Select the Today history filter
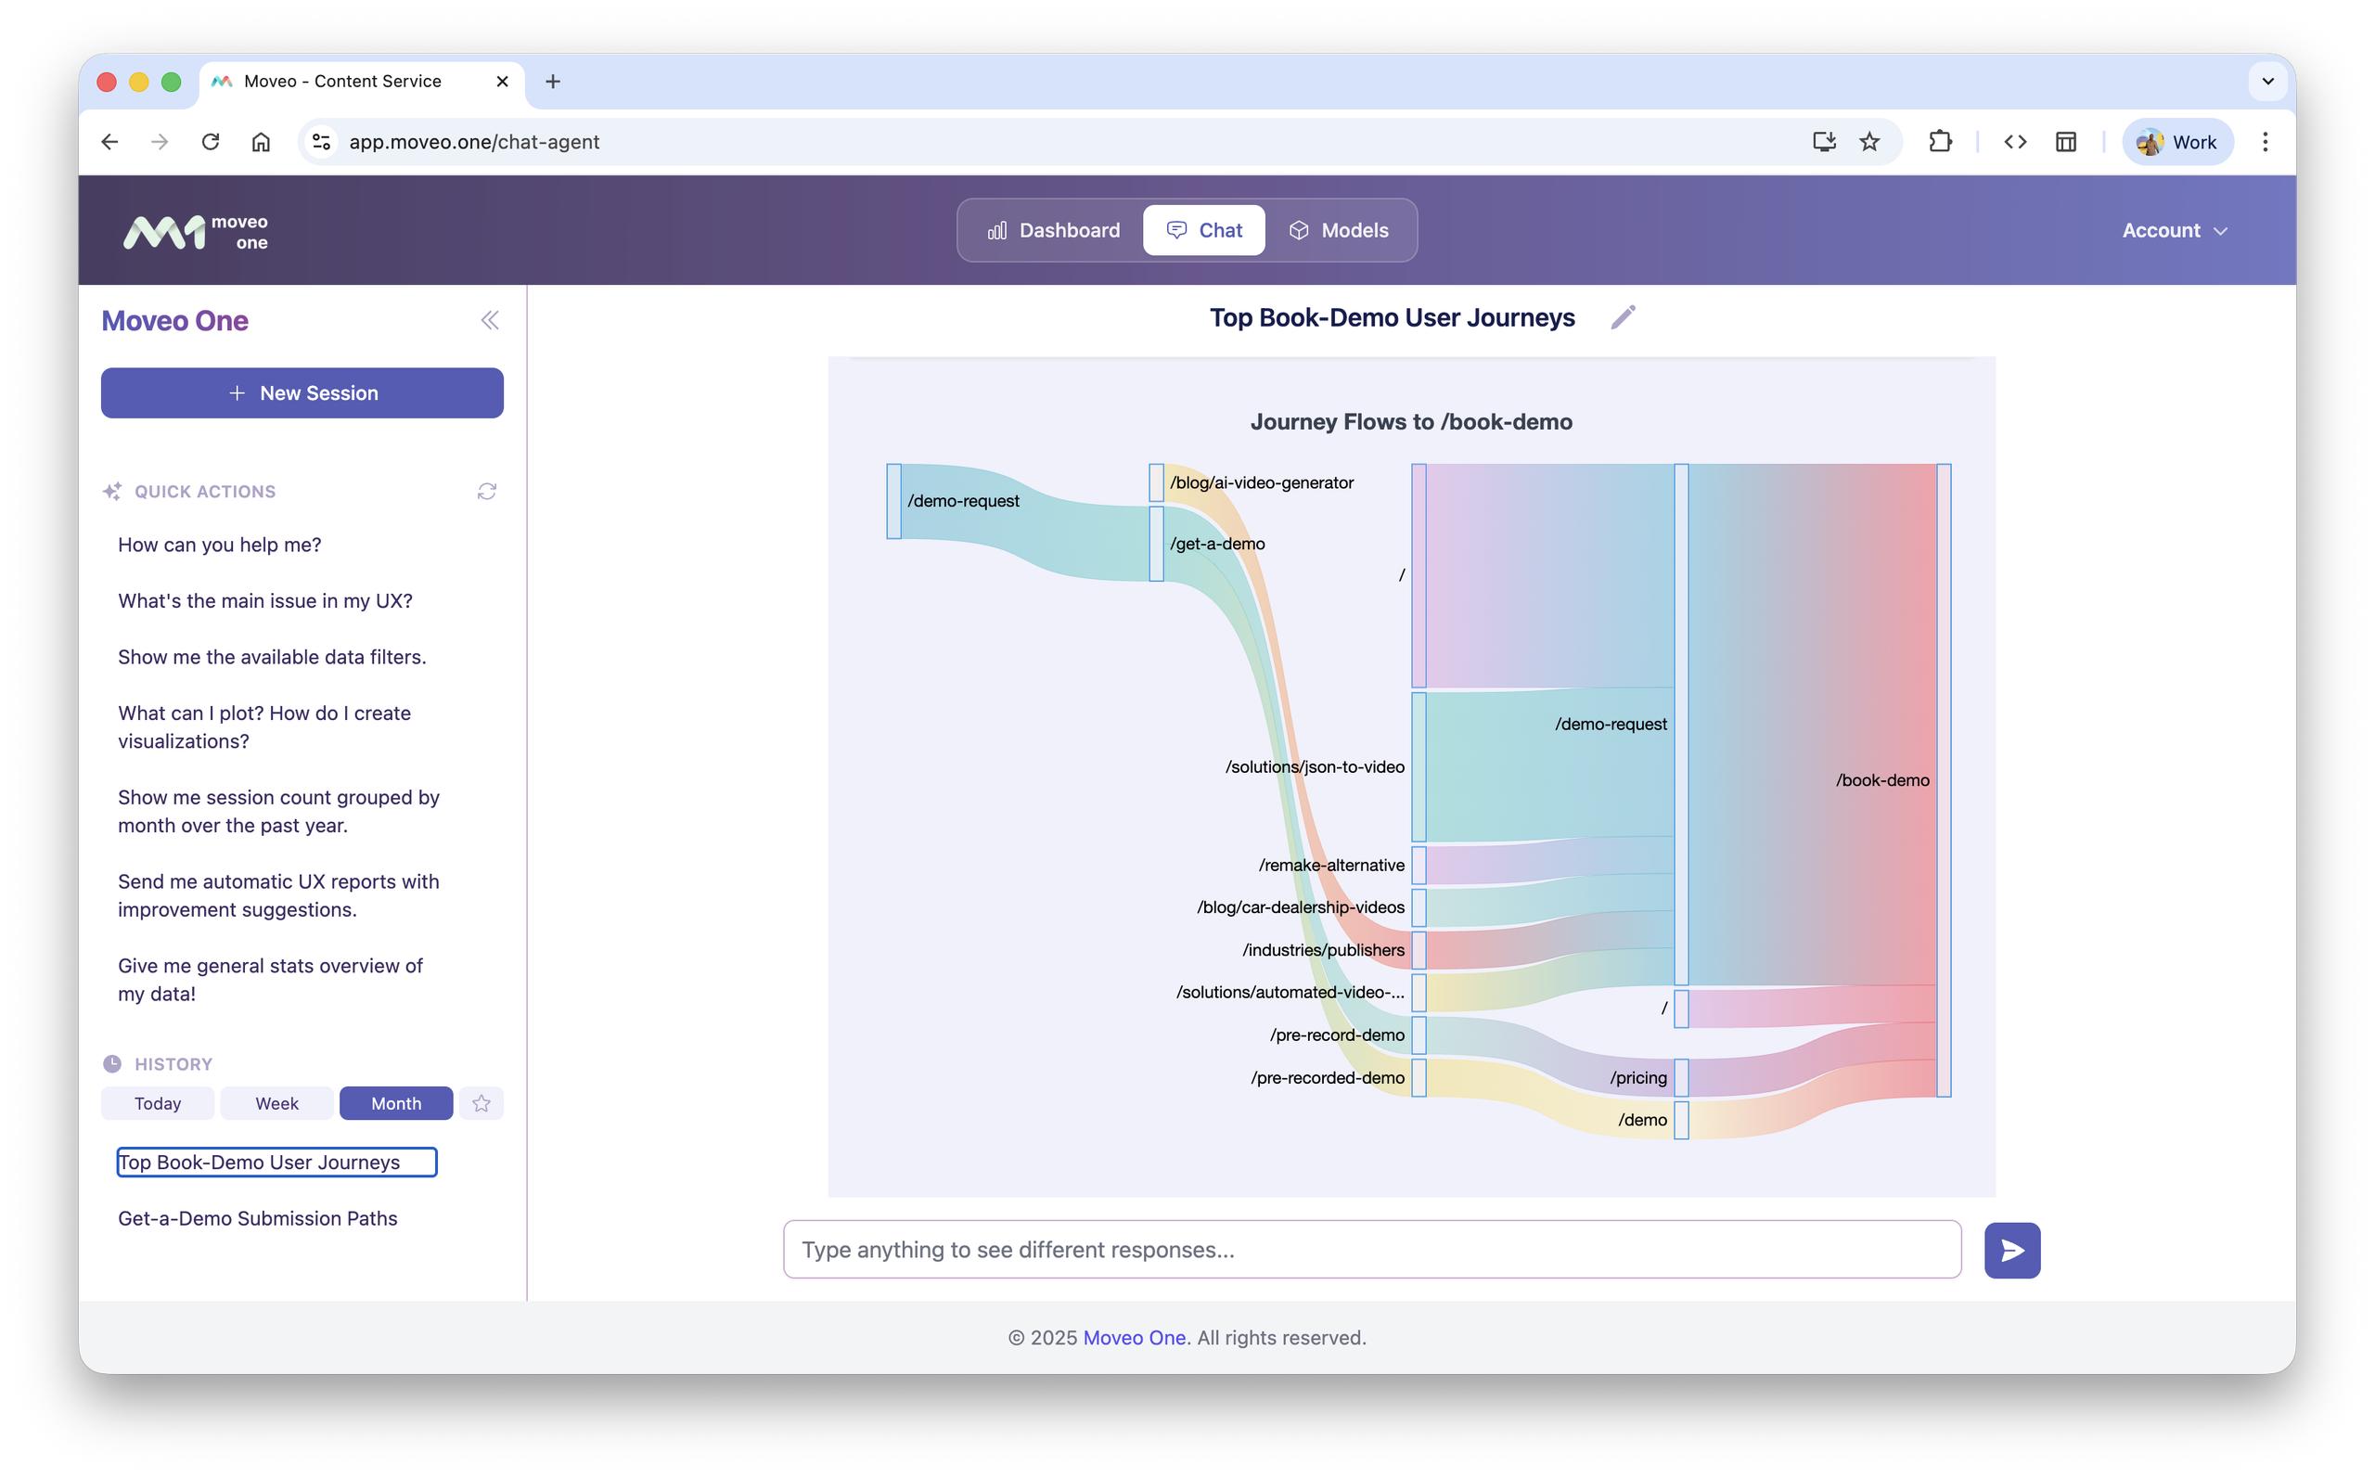This screenshot has height=1478, width=2375. 158,1103
